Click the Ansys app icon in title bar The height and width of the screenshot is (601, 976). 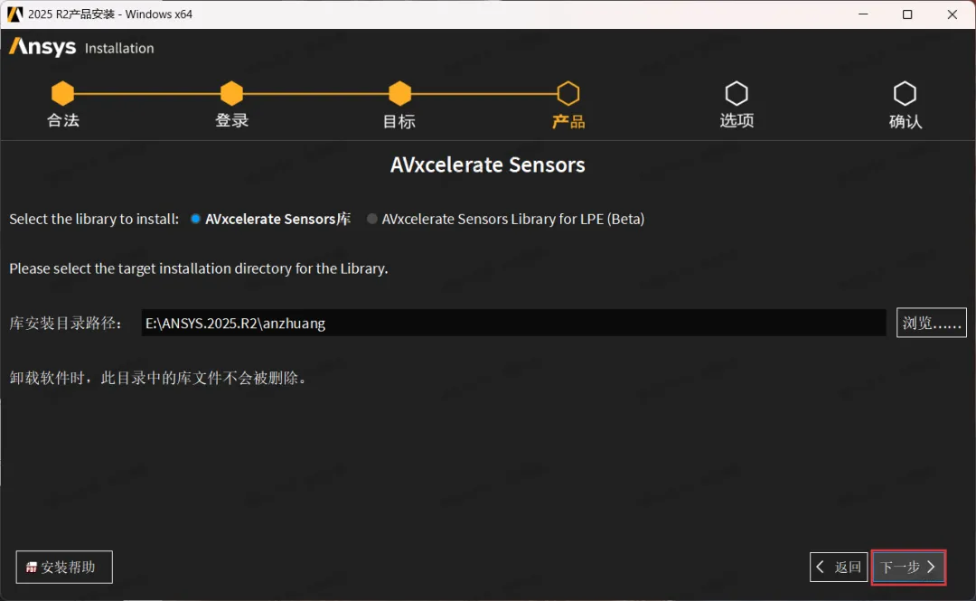point(14,14)
